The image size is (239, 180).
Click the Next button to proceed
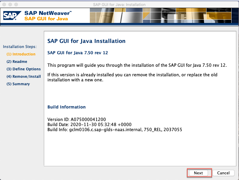click(x=199, y=173)
